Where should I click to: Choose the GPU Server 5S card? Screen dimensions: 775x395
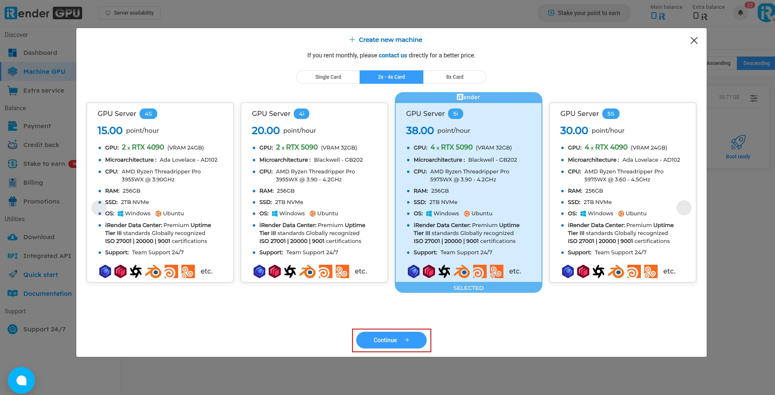coord(623,192)
